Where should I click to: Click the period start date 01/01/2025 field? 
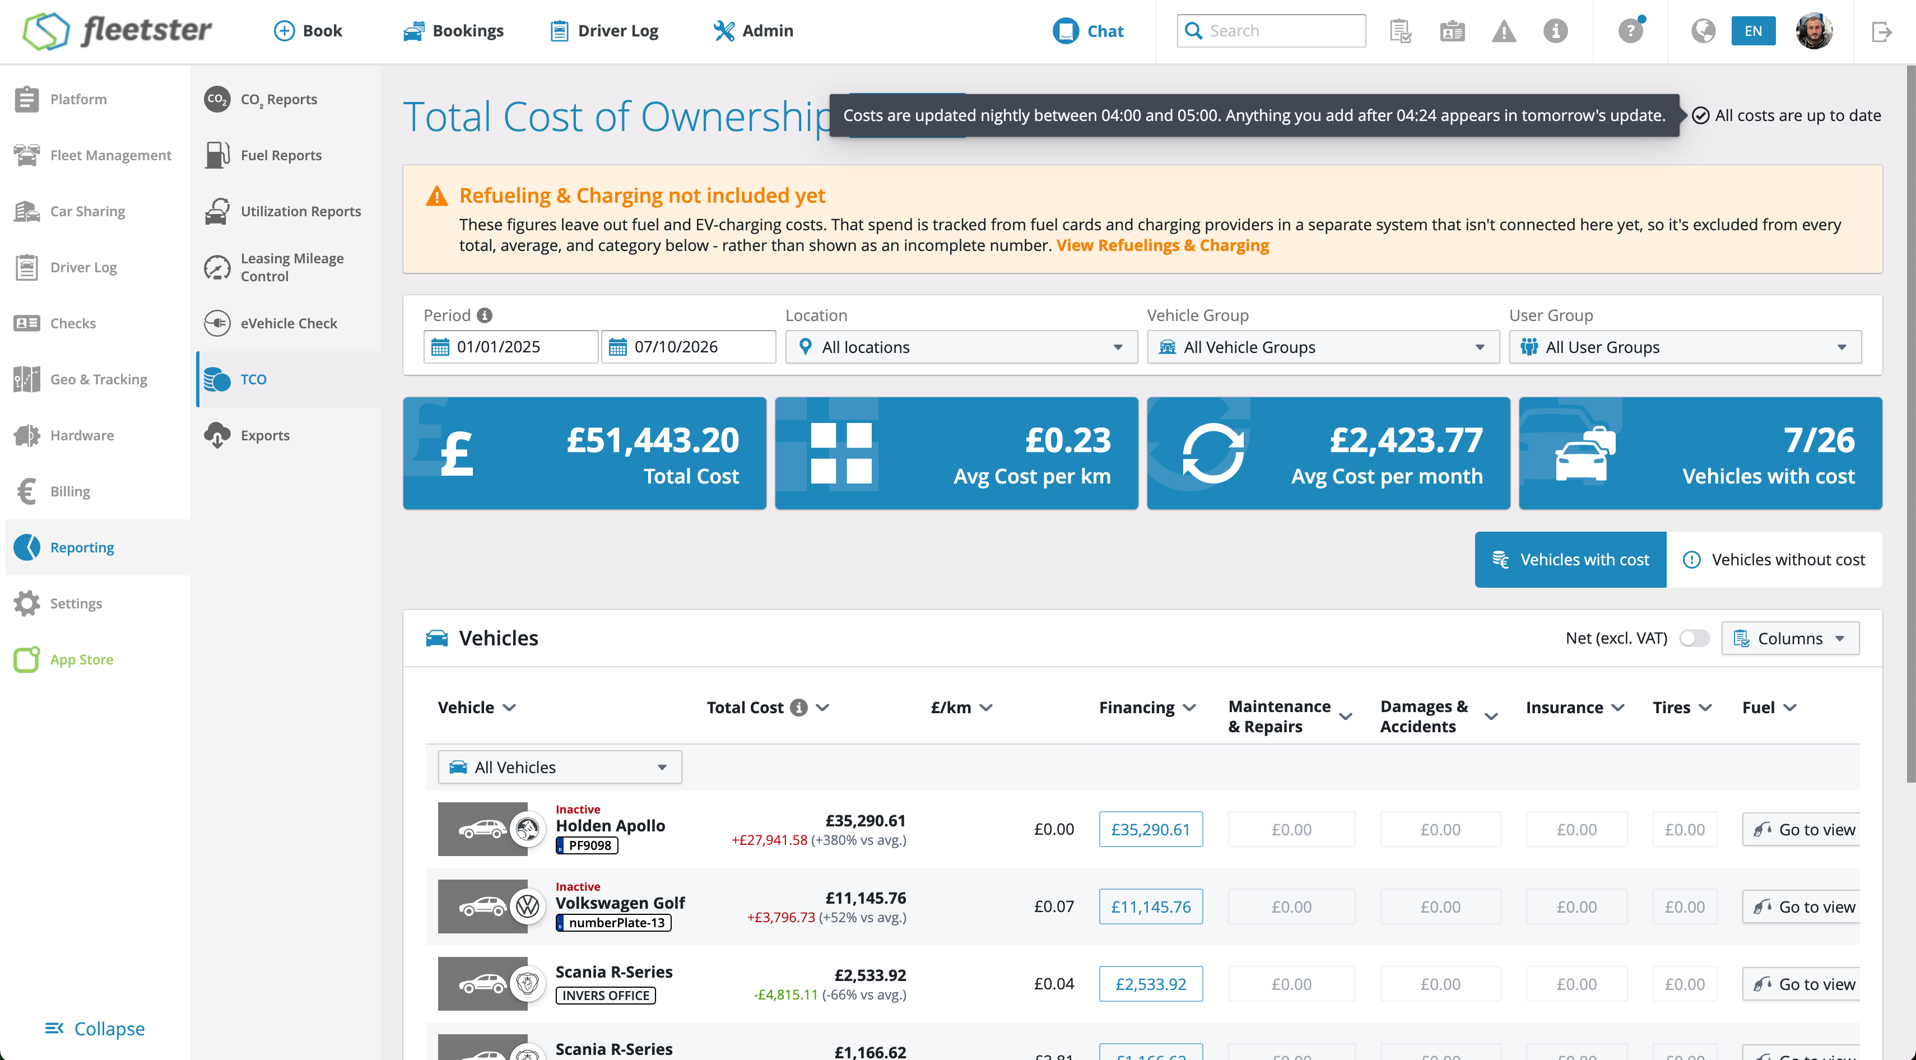(x=511, y=347)
